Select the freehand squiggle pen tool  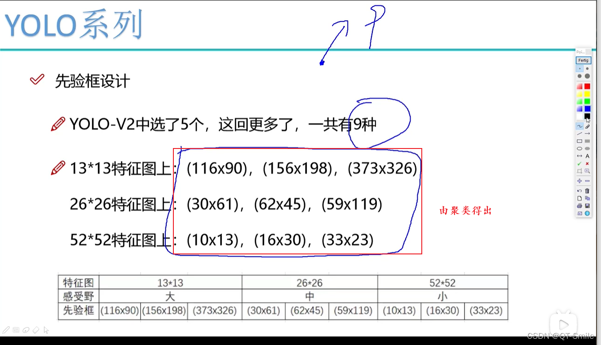(x=579, y=126)
